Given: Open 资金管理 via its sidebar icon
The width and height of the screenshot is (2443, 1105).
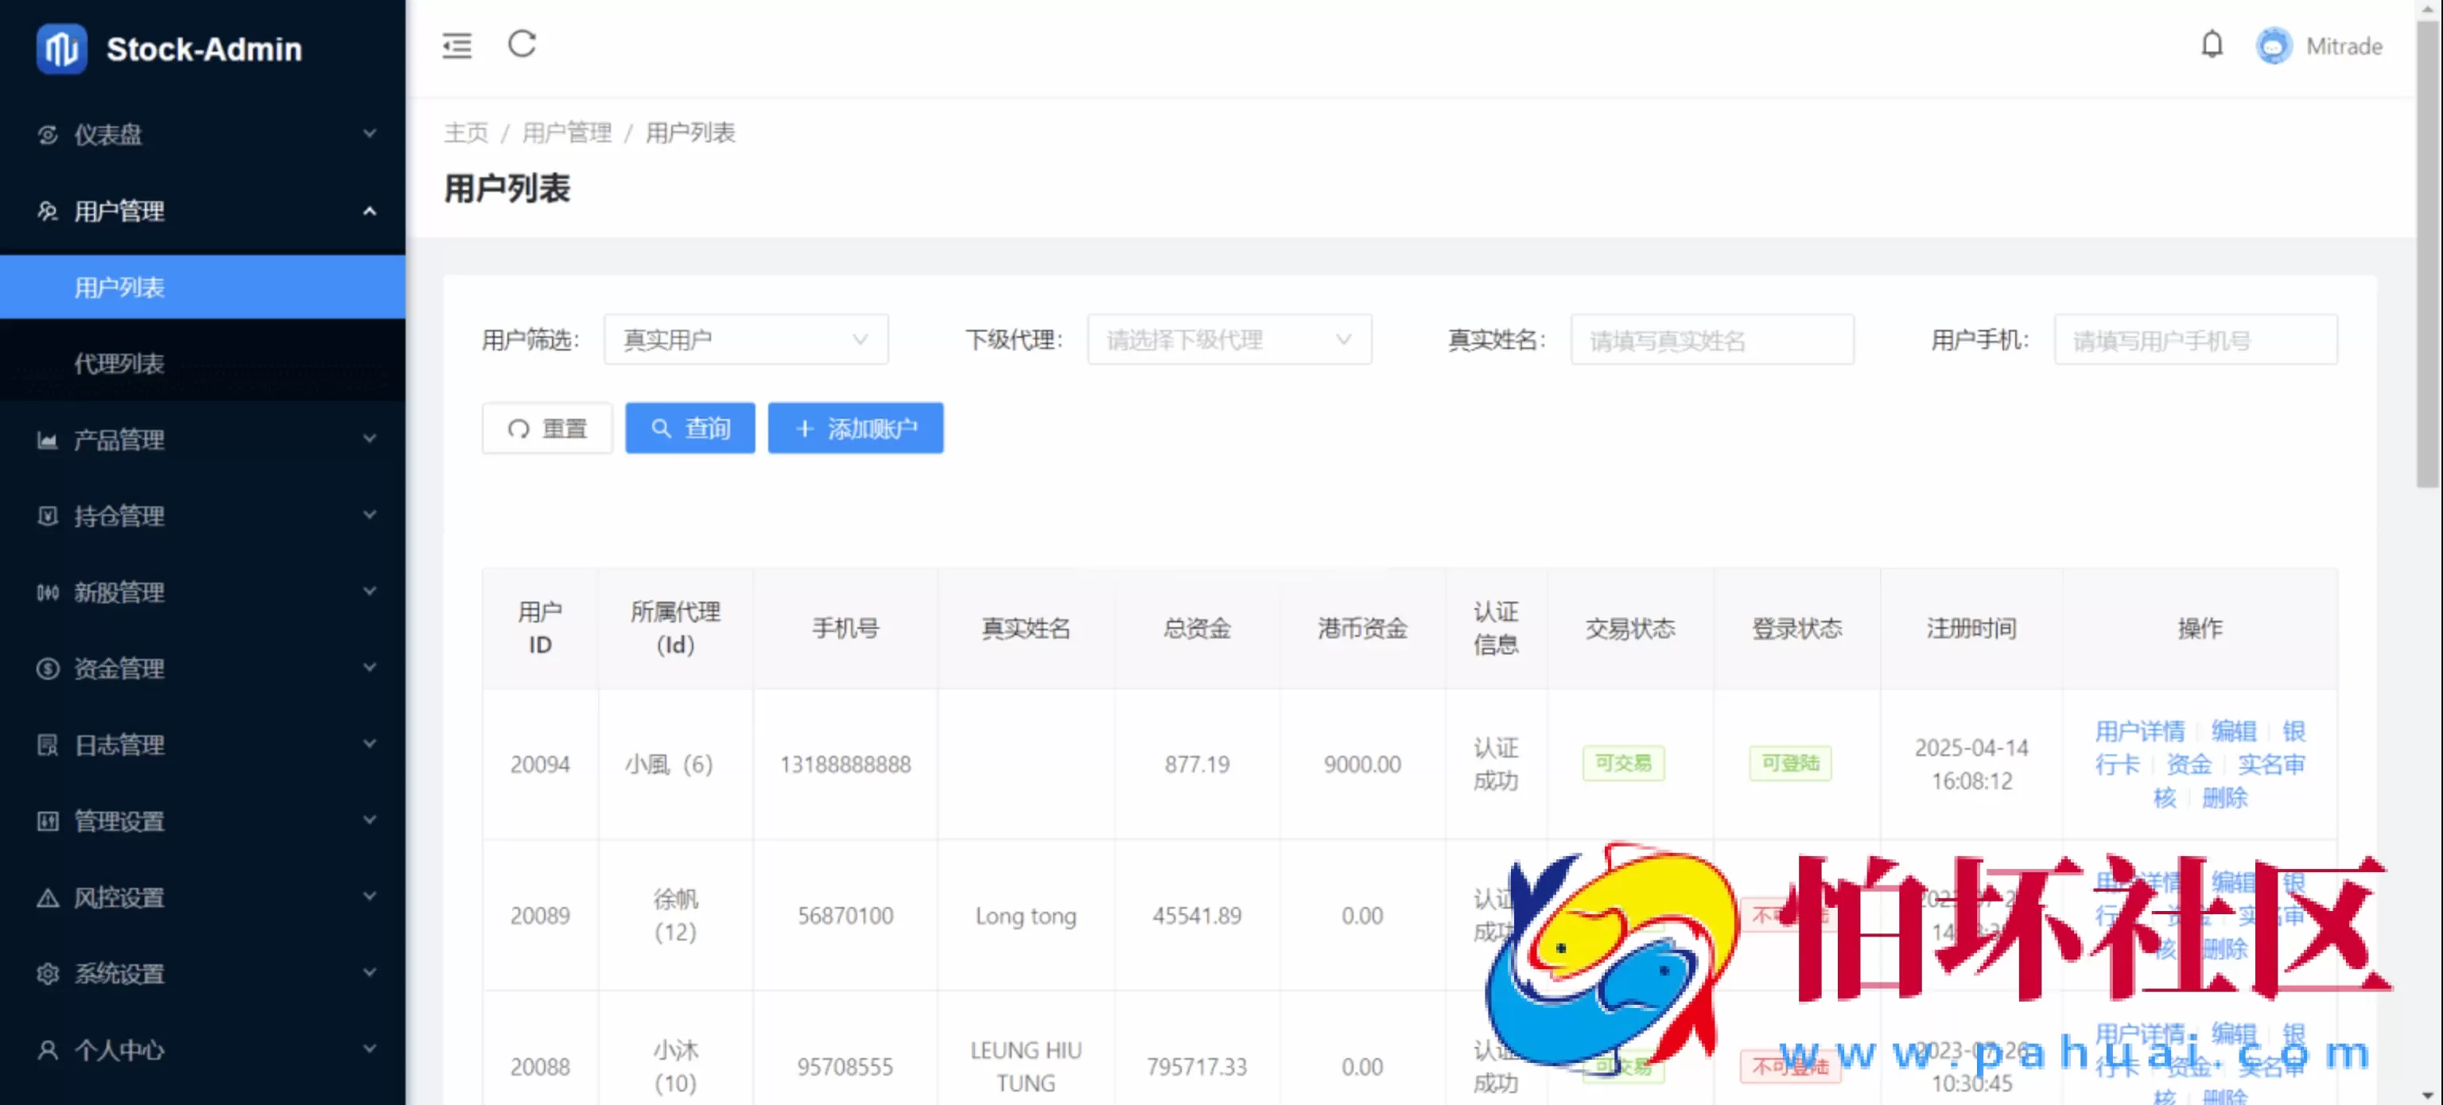Looking at the screenshot, I should [48, 668].
